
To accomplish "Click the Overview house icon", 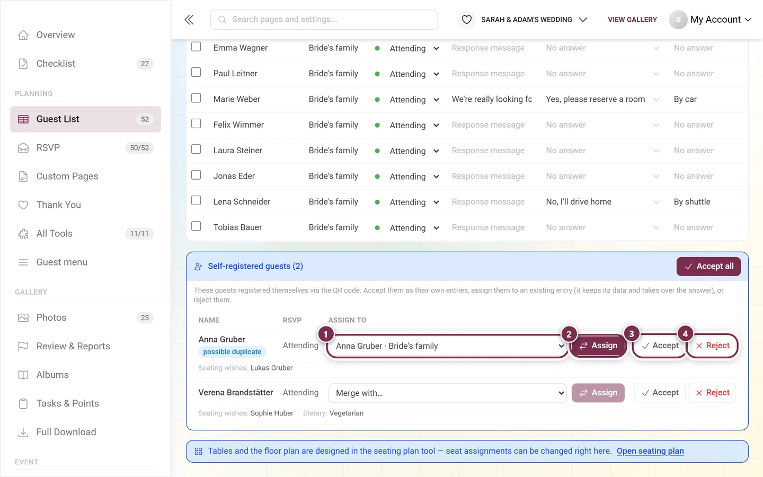I will pyautogui.click(x=23, y=35).
